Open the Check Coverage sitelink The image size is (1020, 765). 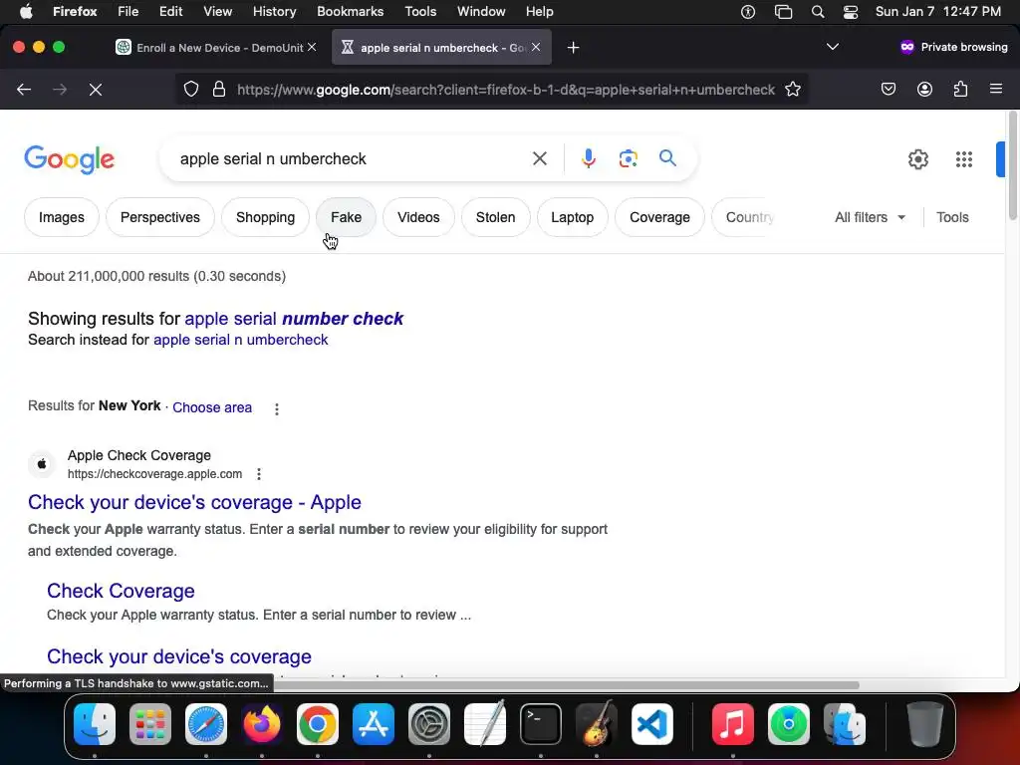point(121,591)
